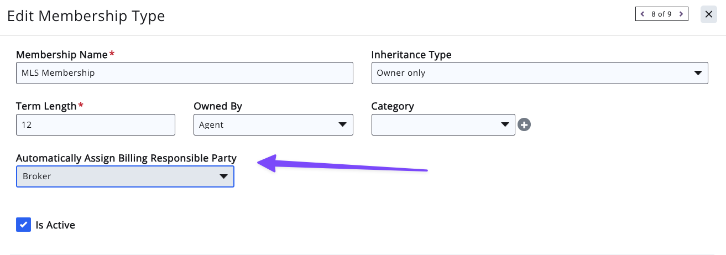Click the "Edit Membership Type" dialog title
The width and height of the screenshot is (726, 255).
[86, 16]
